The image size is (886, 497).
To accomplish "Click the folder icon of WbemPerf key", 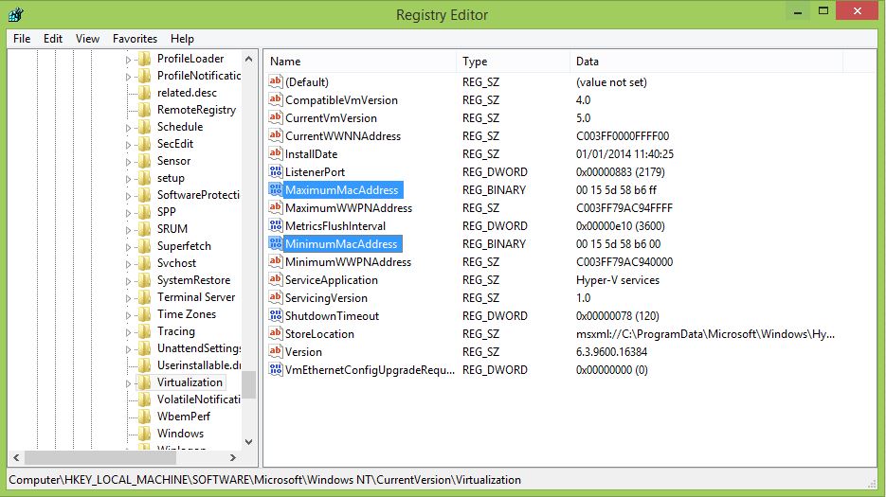I will tap(145, 417).
